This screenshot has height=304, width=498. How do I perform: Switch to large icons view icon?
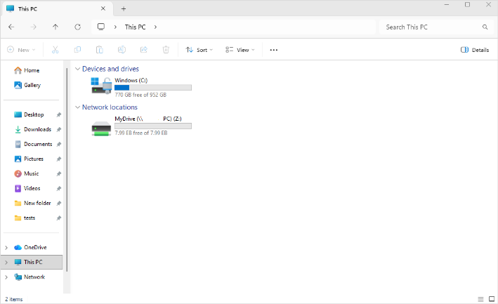pyautogui.click(x=492, y=299)
